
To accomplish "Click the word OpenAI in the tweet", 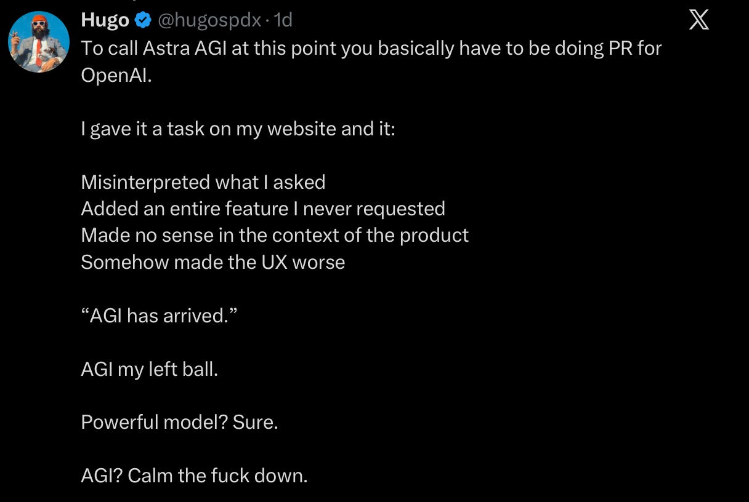I will [116, 75].
